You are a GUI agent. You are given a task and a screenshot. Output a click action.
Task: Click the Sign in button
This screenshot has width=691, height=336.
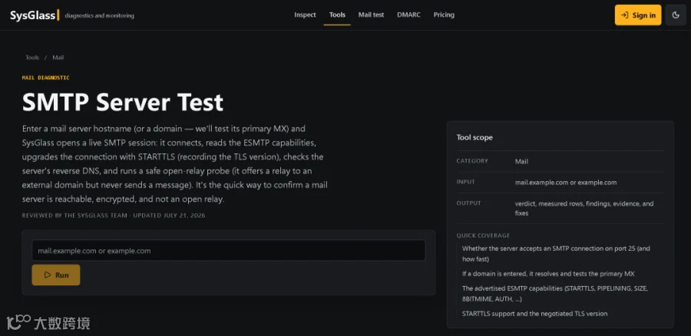point(638,15)
